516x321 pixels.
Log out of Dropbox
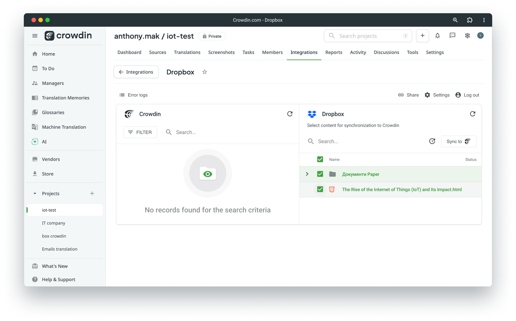tap(467, 95)
